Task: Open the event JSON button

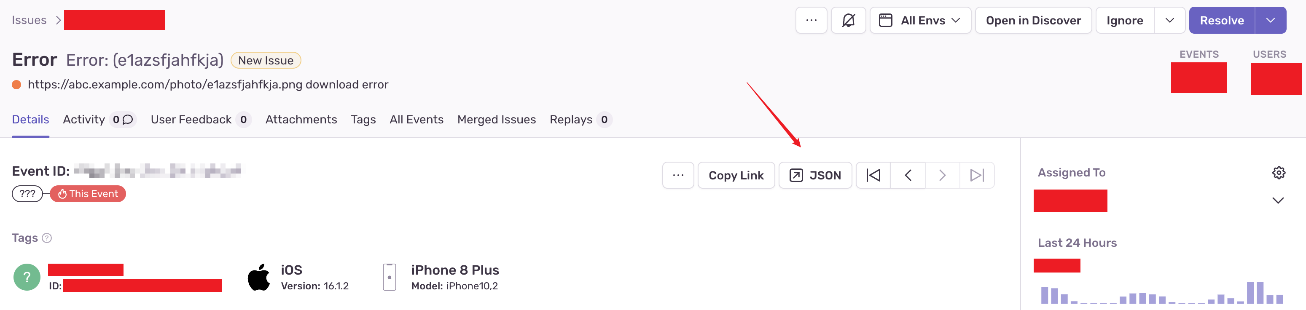Action: coord(815,175)
